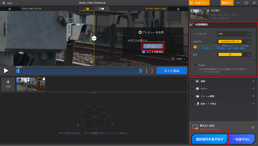
Task: Open the 拡大 x2 scale dropdown
Action: click(x=234, y=54)
